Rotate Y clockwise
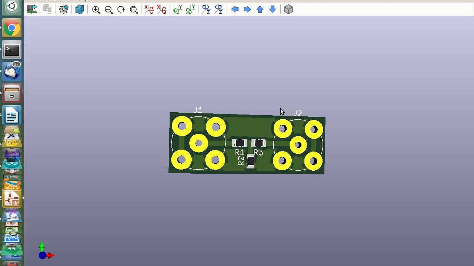Viewport: 474px width, 266px height. 178,10
